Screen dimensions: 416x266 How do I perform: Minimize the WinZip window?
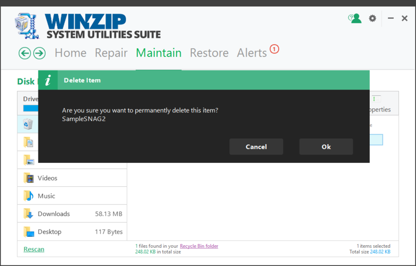(391, 18)
